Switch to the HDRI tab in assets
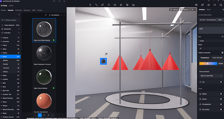This screenshot has width=224, height=119. [33, 10]
